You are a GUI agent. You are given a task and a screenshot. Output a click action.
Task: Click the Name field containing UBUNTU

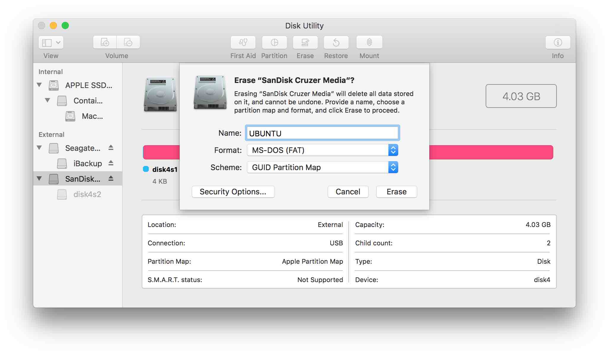tap(322, 133)
